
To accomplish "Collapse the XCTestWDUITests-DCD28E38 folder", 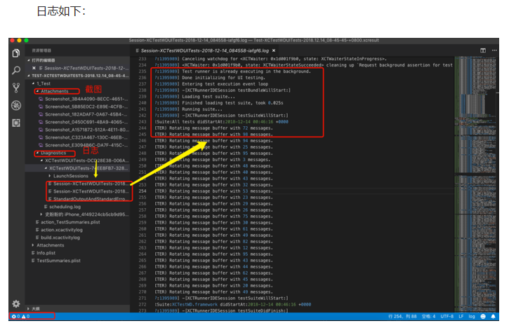I will [41, 160].
